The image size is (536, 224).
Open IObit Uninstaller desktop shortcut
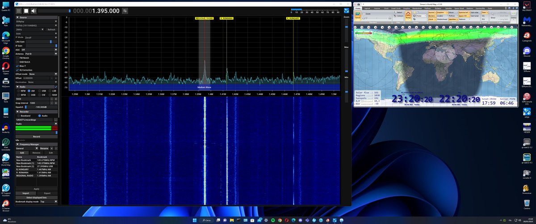[6, 144]
